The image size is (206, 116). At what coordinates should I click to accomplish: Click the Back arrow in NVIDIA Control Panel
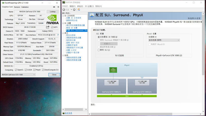[x=64, y=9]
